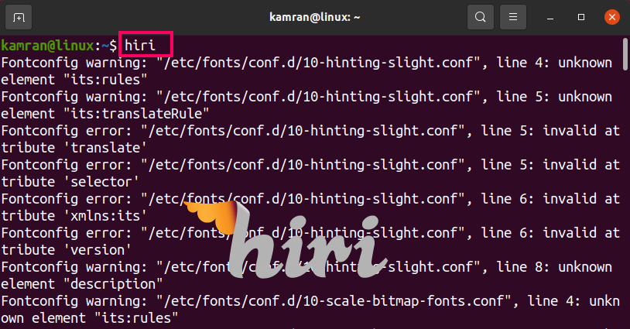Open the hamburger menu
The width and height of the screenshot is (630, 329).
pos(512,17)
